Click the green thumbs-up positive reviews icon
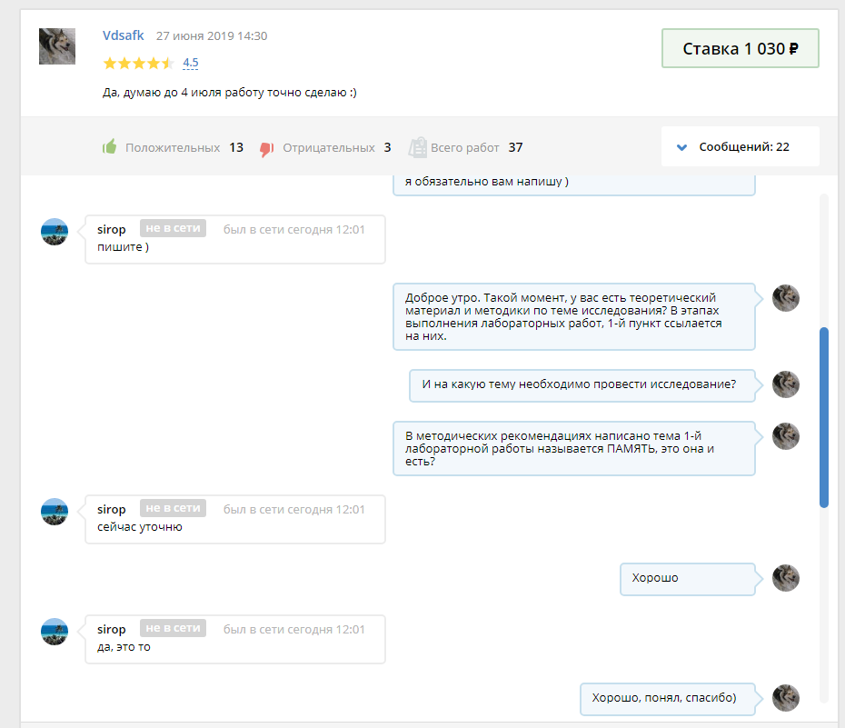This screenshot has height=728, width=845. click(x=110, y=147)
